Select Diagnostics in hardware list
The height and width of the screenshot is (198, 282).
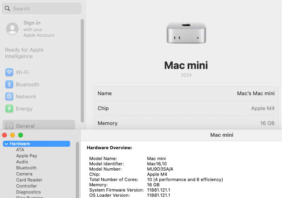click(28, 192)
